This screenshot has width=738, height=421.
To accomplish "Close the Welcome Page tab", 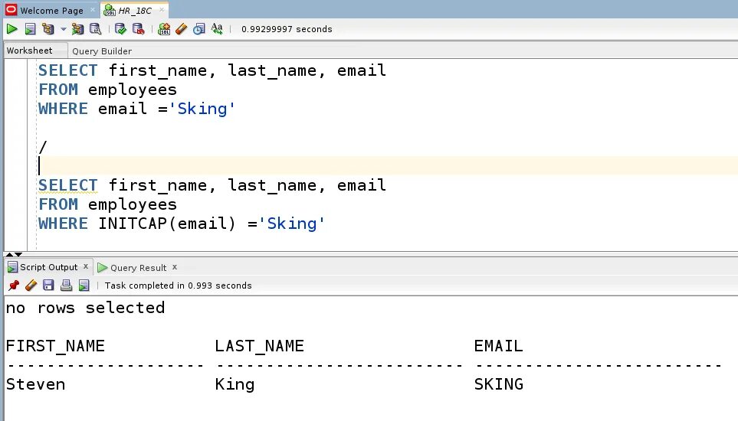I will click(92, 10).
